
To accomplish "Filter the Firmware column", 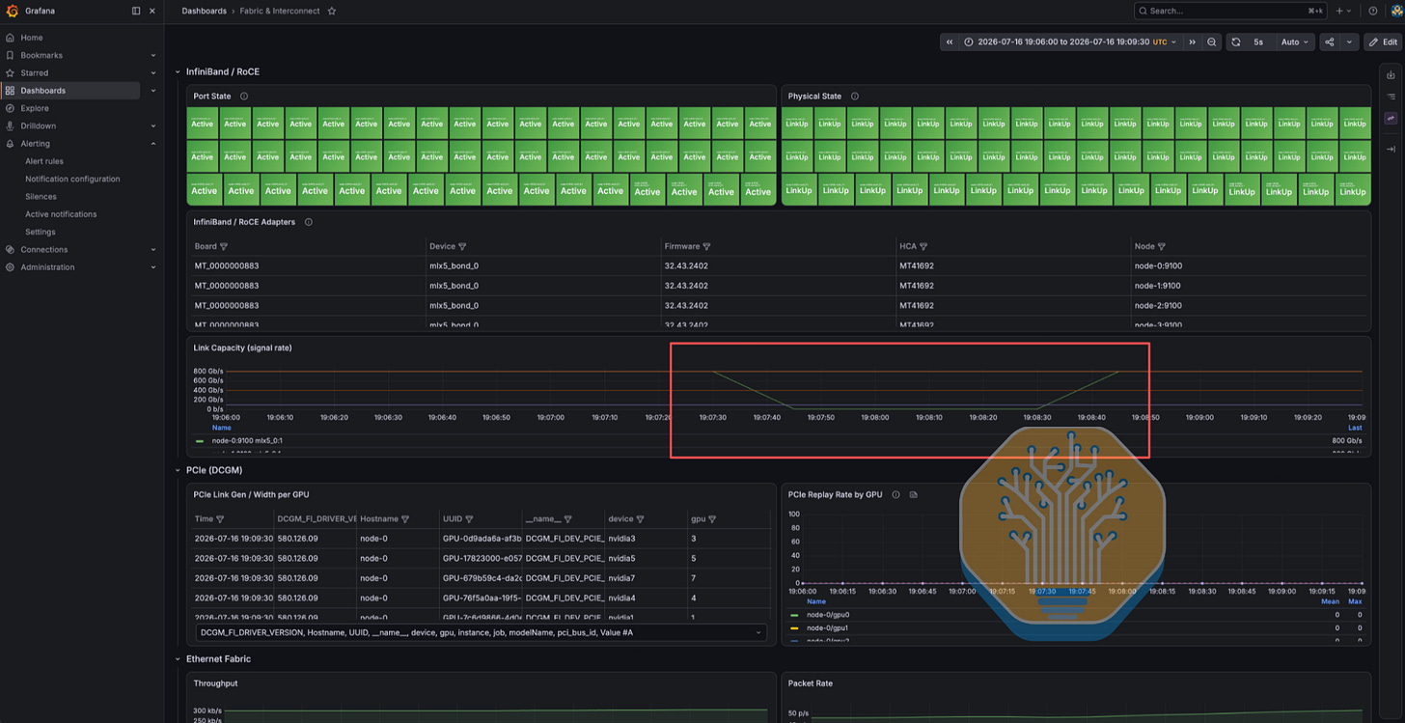I will (706, 247).
